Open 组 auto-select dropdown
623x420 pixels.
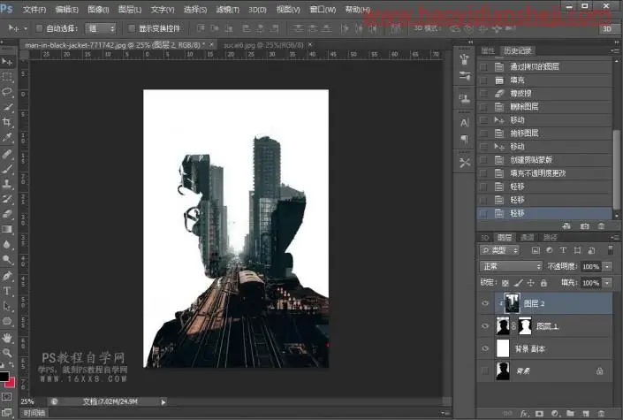(101, 28)
